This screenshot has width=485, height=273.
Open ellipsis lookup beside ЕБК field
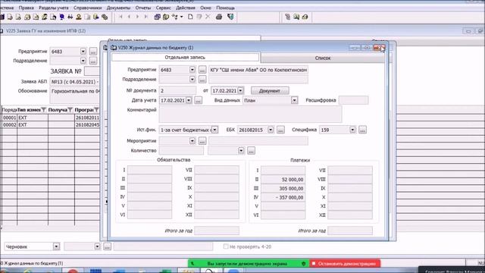pyautogui.click(x=280, y=130)
